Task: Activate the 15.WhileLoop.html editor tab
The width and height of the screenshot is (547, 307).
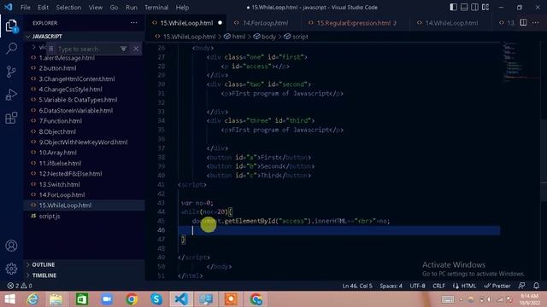Action: coord(186,23)
